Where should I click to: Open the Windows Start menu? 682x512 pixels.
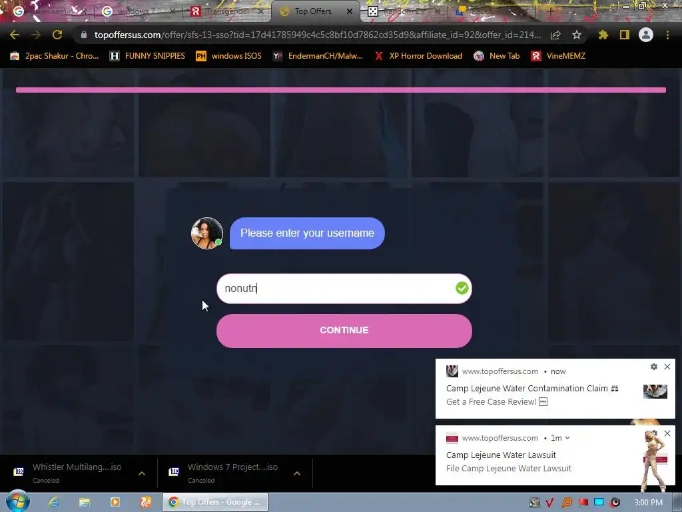point(17,501)
